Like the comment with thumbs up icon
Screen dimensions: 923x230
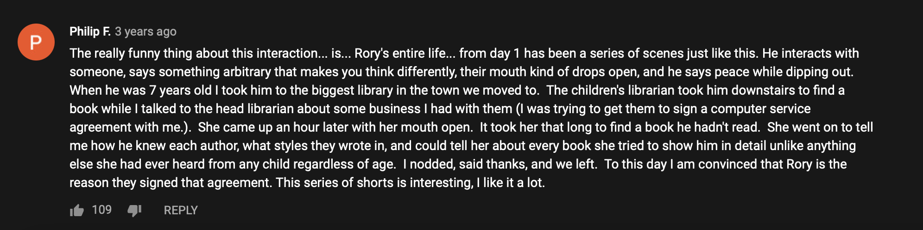[77, 211]
